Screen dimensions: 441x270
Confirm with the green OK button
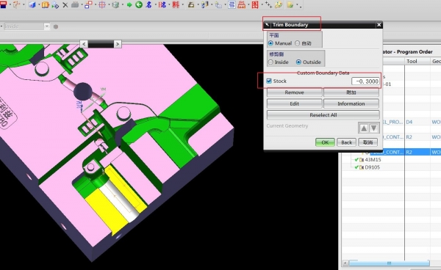coord(325,142)
